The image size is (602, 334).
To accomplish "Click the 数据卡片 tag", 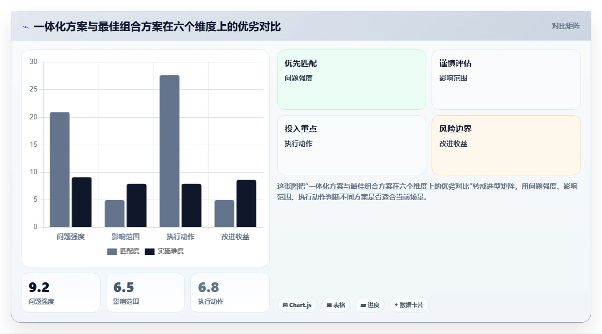I will pos(409,305).
